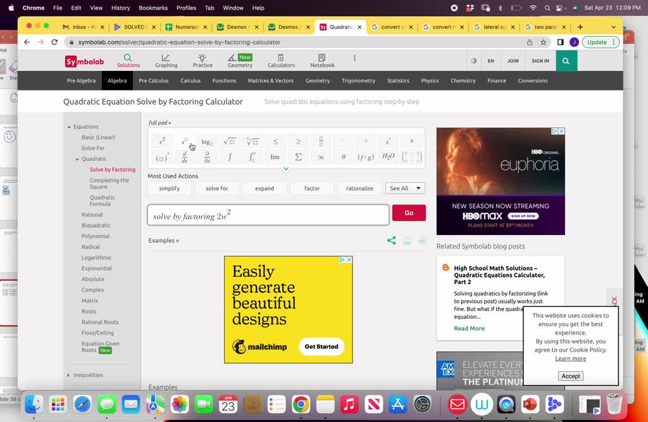Toggle dark mode contrast icon
Viewport: 648px width, 422px height.
tap(474, 61)
